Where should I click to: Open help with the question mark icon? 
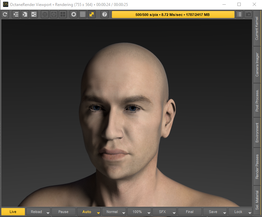(105, 14)
